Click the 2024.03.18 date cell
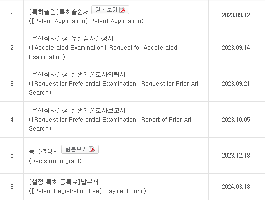265x207 pixels. click(x=236, y=187)
